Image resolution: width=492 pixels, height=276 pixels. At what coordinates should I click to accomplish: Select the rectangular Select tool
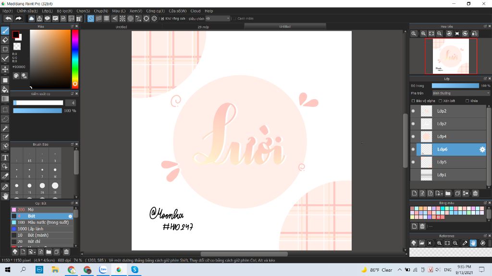point(5,110)
